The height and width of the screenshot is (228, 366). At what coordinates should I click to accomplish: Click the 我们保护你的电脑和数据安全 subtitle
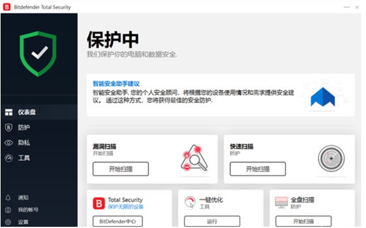132,55
